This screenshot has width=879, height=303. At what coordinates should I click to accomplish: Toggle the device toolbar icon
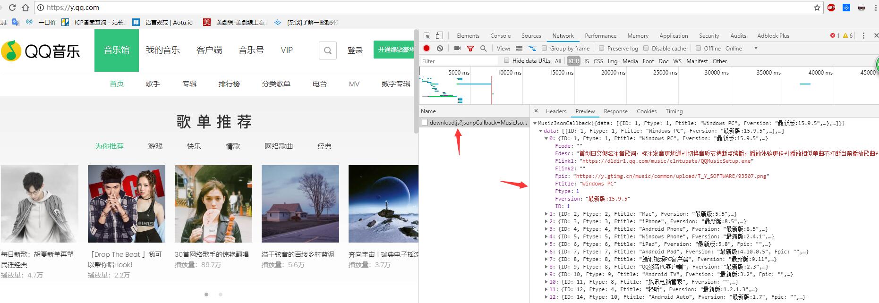[x=439, y=36]
